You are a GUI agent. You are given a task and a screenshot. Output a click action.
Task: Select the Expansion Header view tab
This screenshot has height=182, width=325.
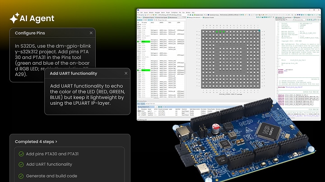208,18
